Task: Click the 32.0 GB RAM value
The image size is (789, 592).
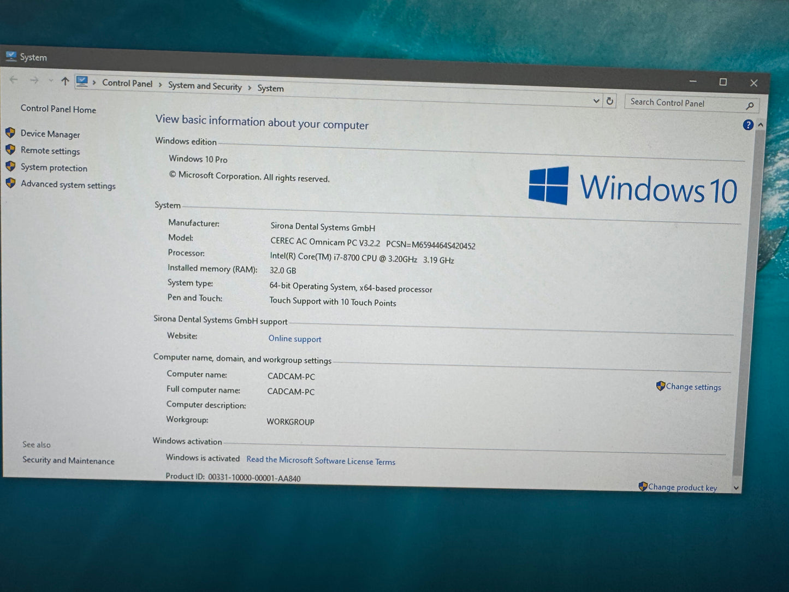Action: point(283,270)
